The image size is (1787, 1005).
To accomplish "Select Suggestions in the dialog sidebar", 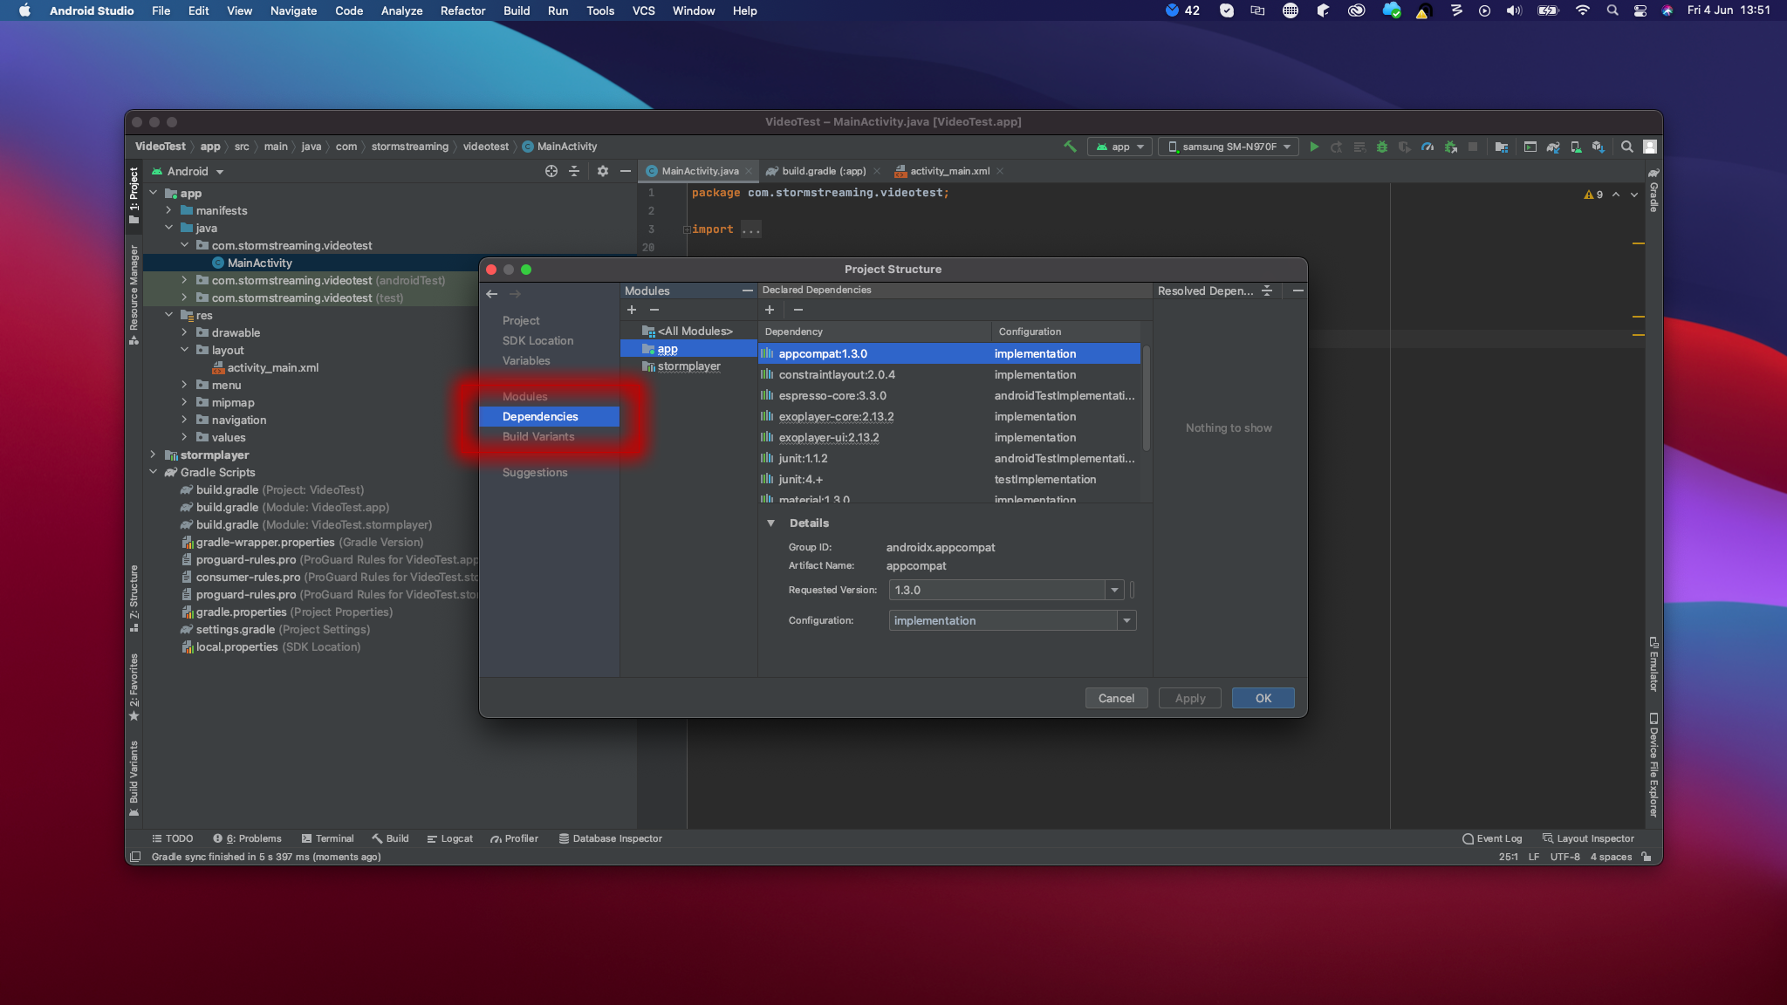I will pos(535,473).
